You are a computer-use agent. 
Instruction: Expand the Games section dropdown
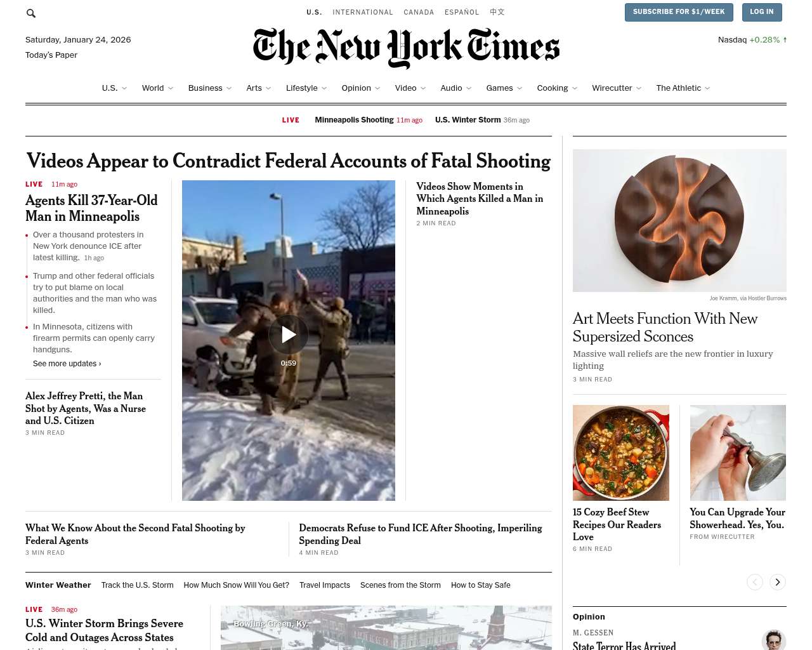tap(504, 88)
